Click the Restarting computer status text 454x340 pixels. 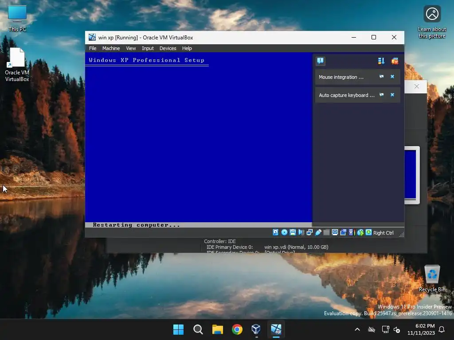pyautogui.click(x=137, y=225)
